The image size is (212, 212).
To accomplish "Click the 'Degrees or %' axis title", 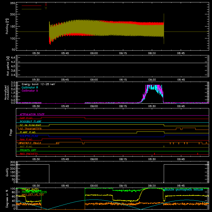I will tap(7, 198).
